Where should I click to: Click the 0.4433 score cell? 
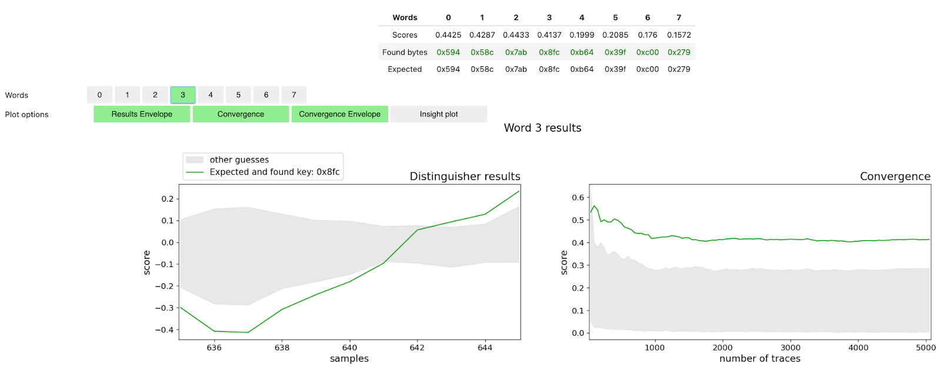[x=516, y=35]
